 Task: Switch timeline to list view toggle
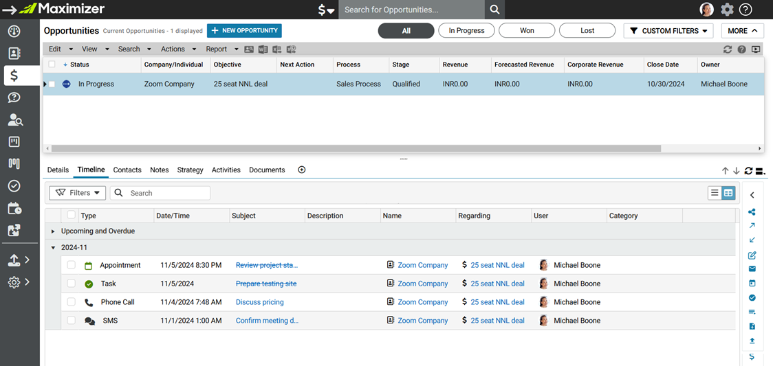[715, 194]
